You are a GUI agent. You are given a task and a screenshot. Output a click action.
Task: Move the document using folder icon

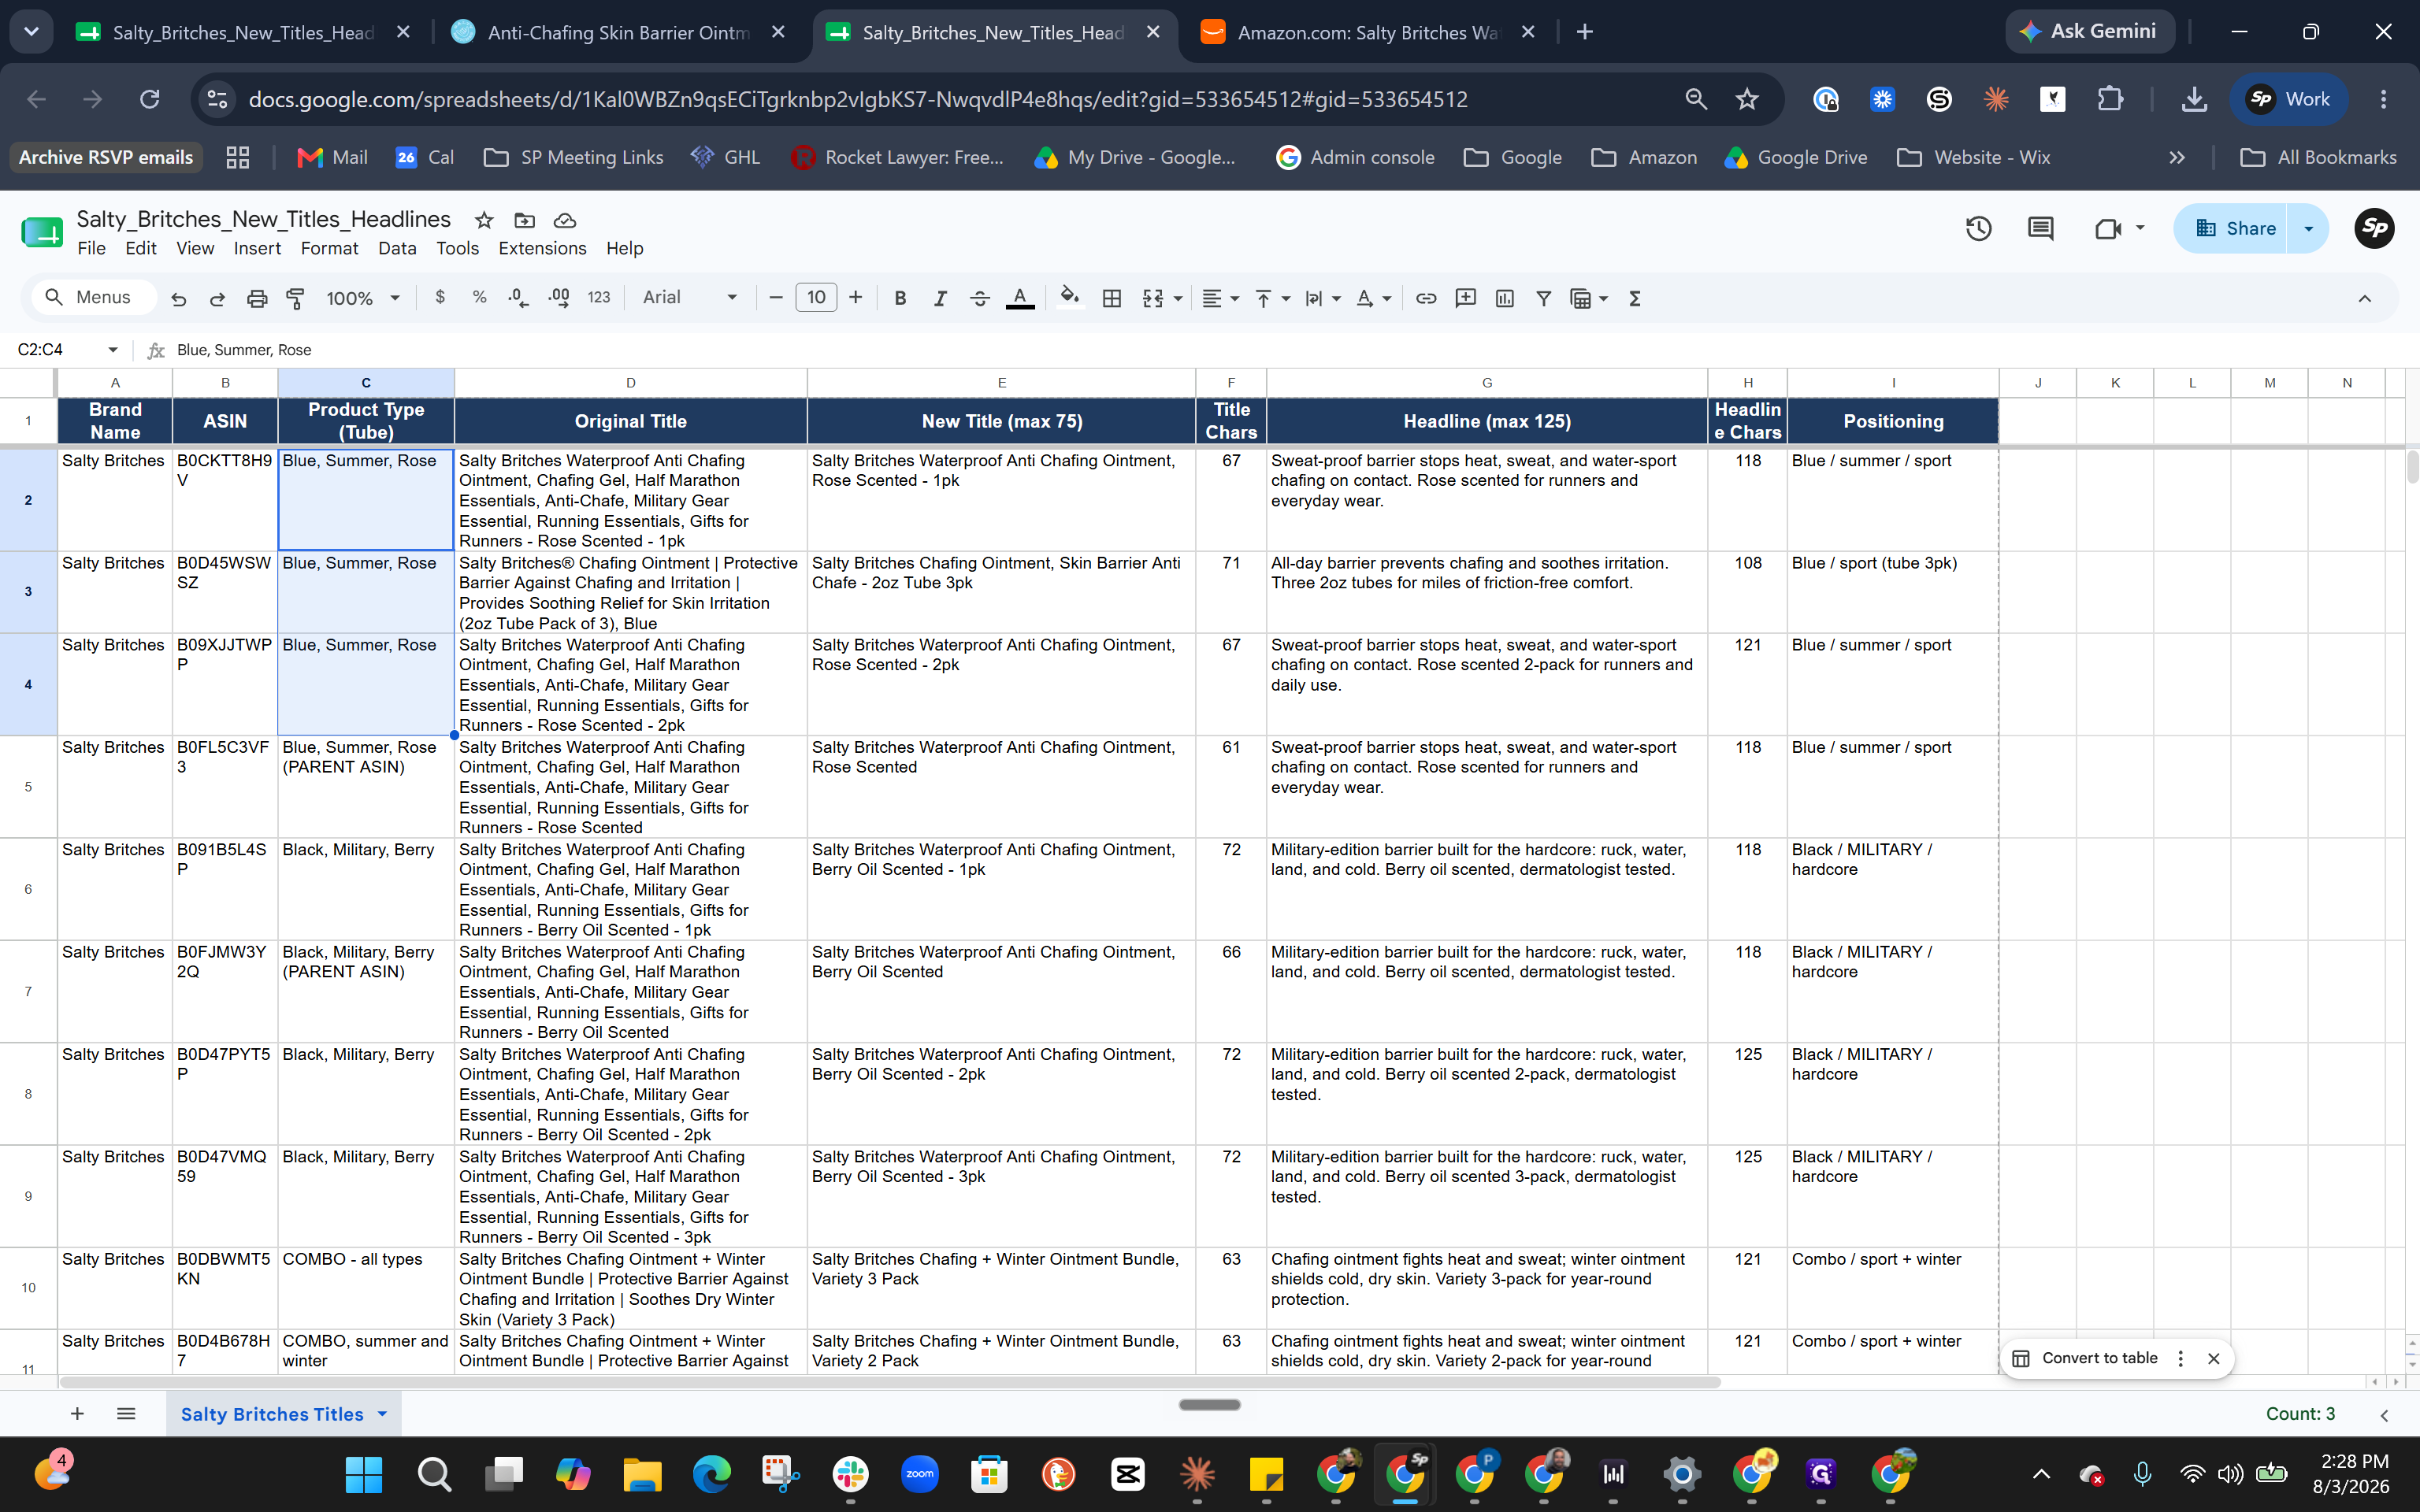click(x=524, y=220)
